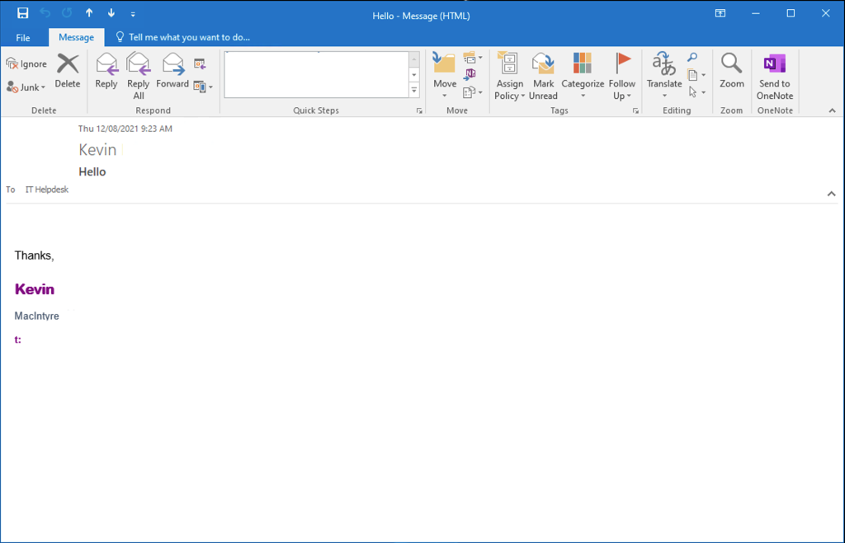Viewport: 845px width, 543px height.
Task: Select the Message ribbon tab
Action: [x=76, y=38]
